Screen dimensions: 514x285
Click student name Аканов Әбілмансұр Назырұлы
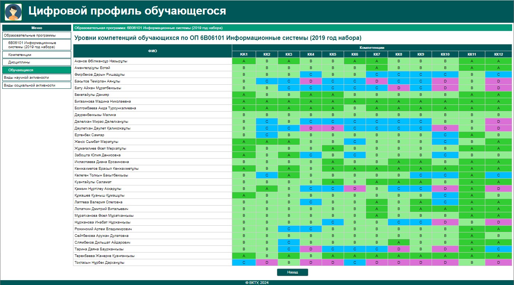tap(101, 61)
